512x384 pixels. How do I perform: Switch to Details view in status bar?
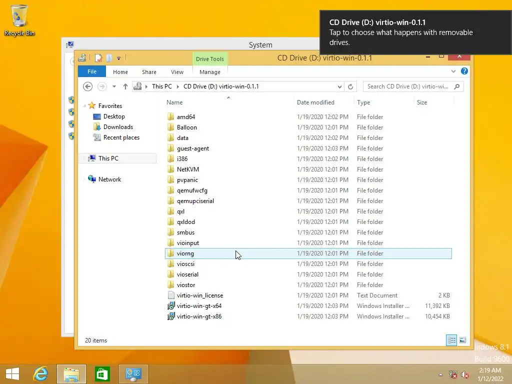(451, 340)
